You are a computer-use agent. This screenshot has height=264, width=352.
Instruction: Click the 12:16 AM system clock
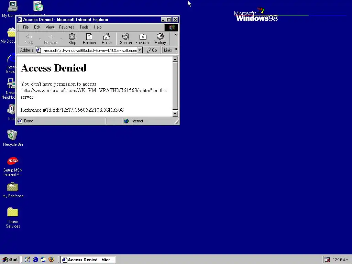click(341, 260)
